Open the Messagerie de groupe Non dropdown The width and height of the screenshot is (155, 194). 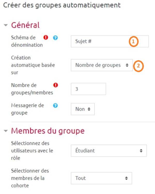point(83,109)
